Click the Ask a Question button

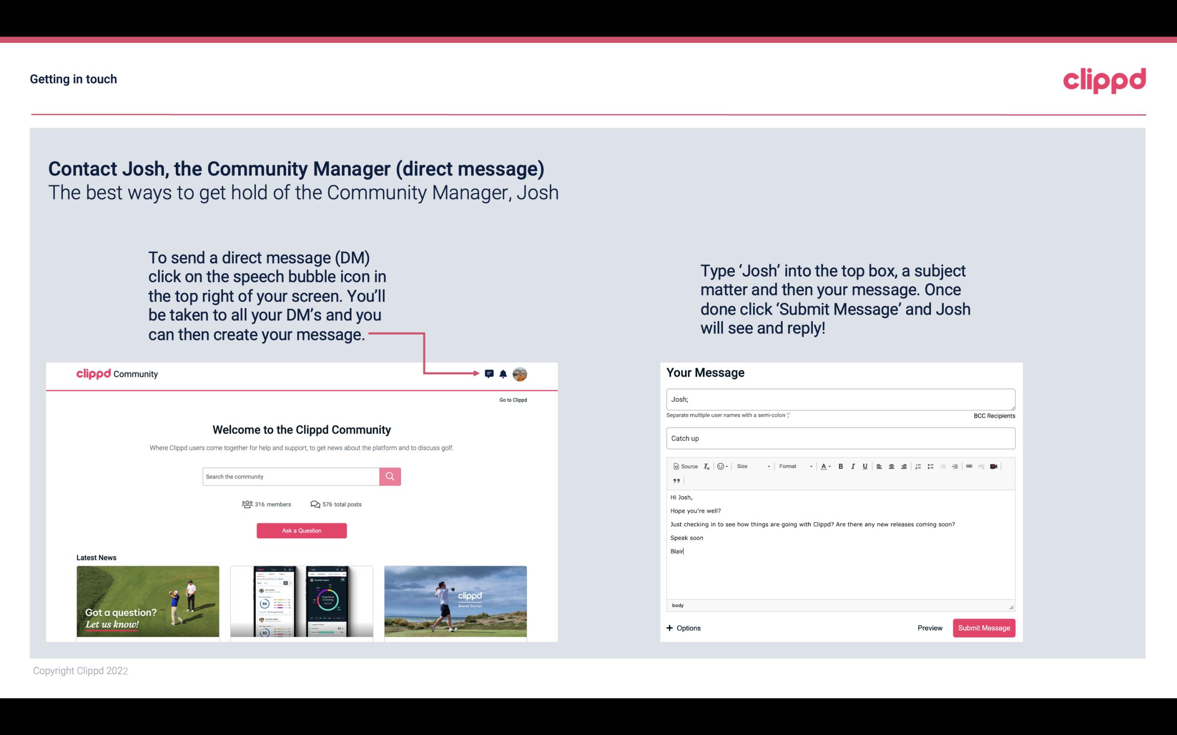click(302, 530)
